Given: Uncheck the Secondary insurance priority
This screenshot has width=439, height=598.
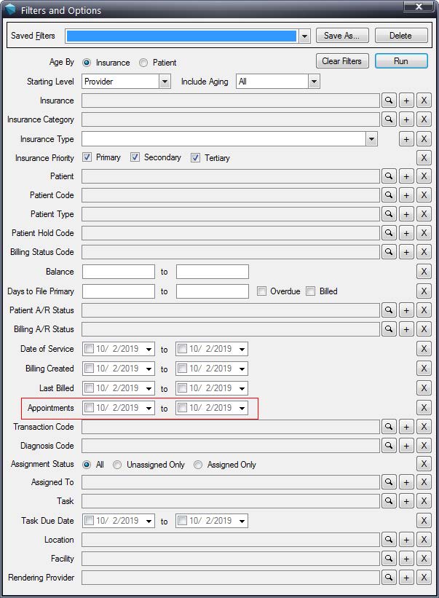Looking at the screenshot, I should pyautogui.click(x=135, y=157).
